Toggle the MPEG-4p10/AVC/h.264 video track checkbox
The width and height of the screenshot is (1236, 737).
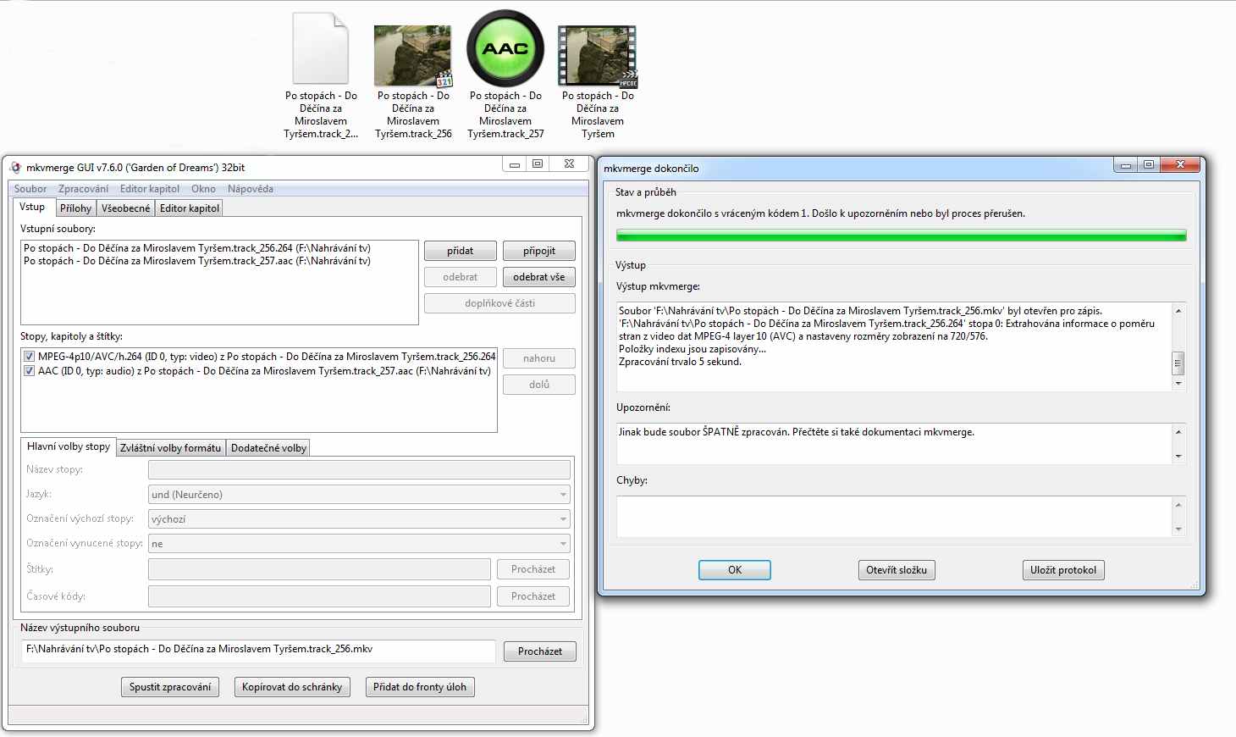[30, 357]
